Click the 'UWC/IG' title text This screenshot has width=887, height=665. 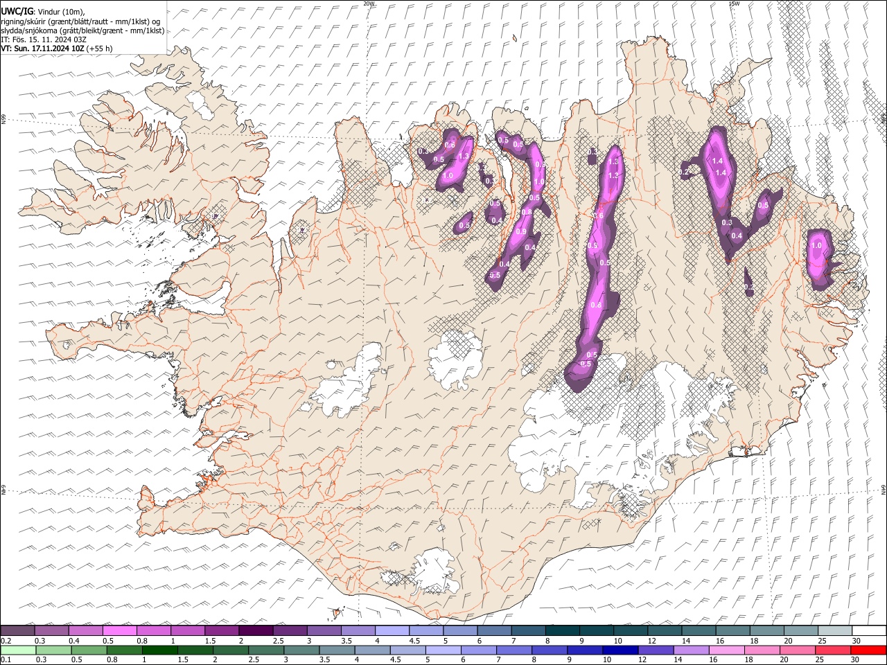click(17, 11)
